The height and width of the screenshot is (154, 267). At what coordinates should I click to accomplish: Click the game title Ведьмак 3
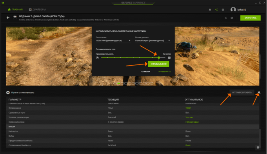click(x=42, y=16)
